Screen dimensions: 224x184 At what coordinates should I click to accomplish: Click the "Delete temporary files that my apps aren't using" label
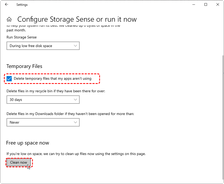(52, 79)
